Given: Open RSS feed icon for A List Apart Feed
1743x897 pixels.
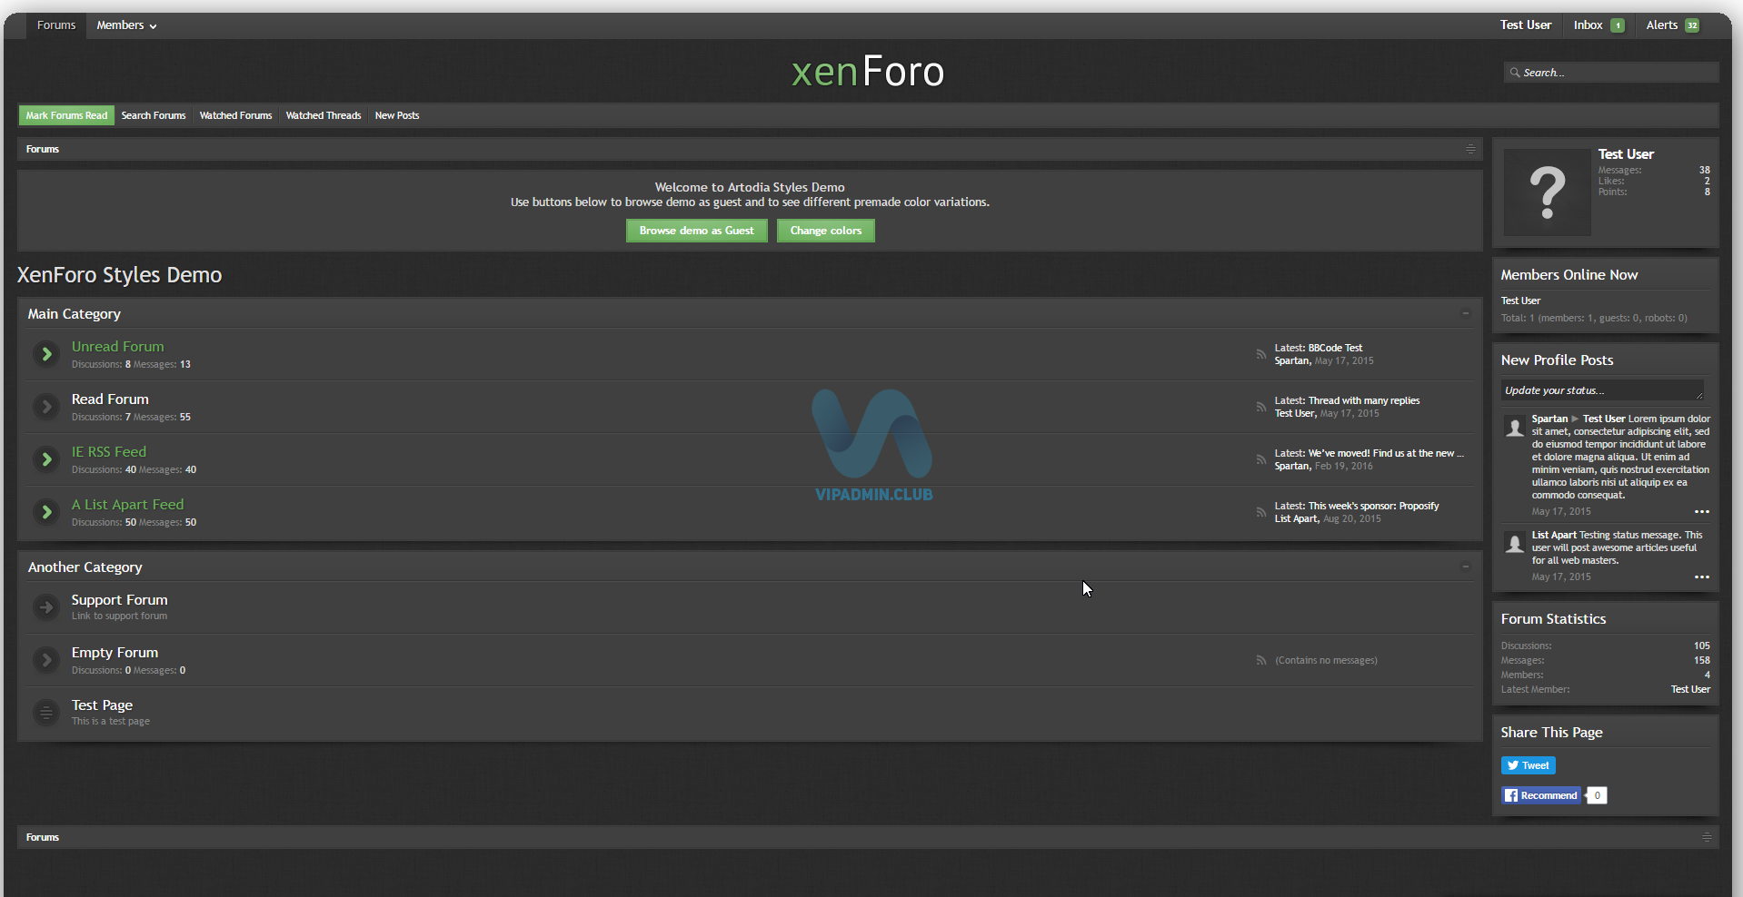Looking at the screenshot, I should (1261, 512).
